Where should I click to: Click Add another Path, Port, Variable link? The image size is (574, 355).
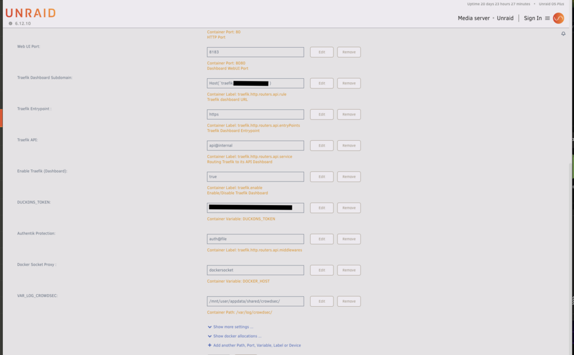[257, 345]
